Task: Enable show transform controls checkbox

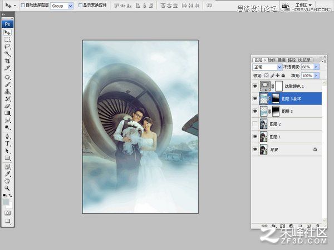Action: point(80,6)
